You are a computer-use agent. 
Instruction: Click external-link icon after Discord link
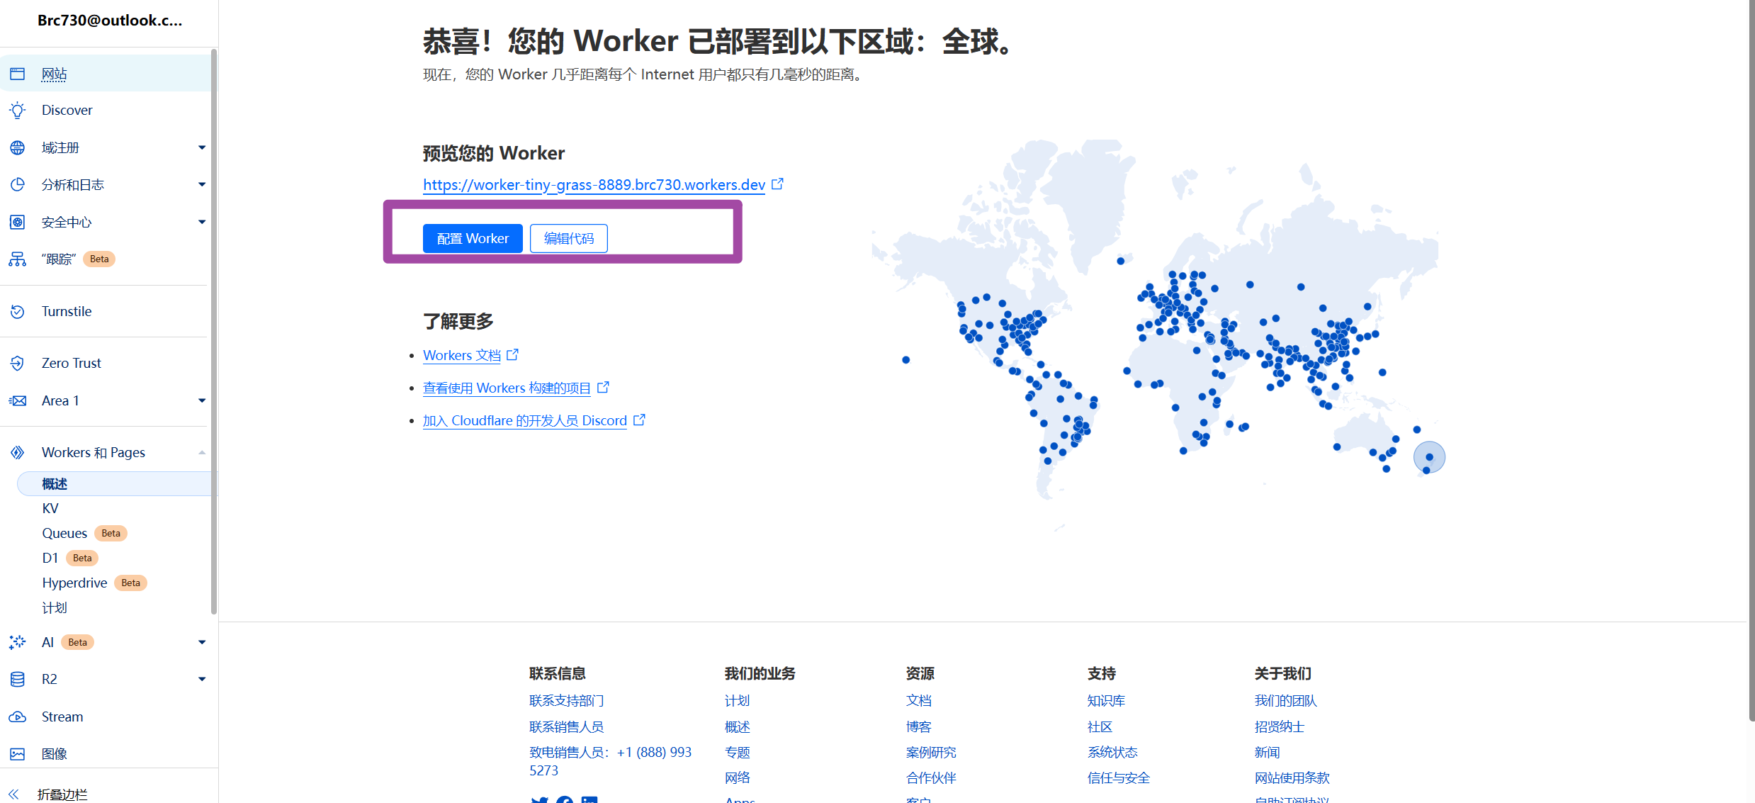point(639,420)
